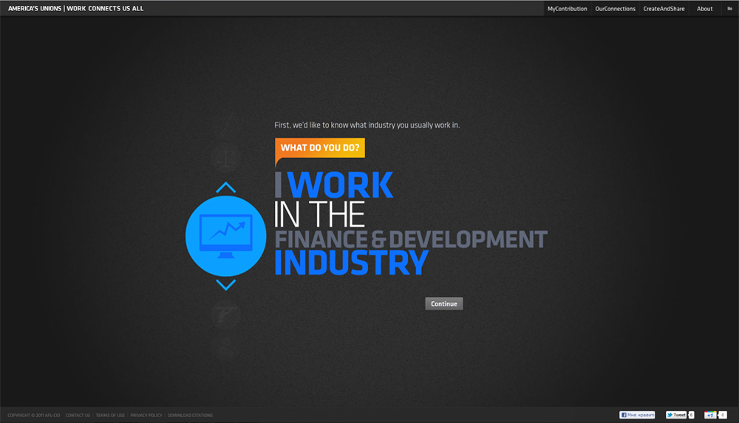
Task: Click the Download Citations link
Action: click(x=190, y=416)
